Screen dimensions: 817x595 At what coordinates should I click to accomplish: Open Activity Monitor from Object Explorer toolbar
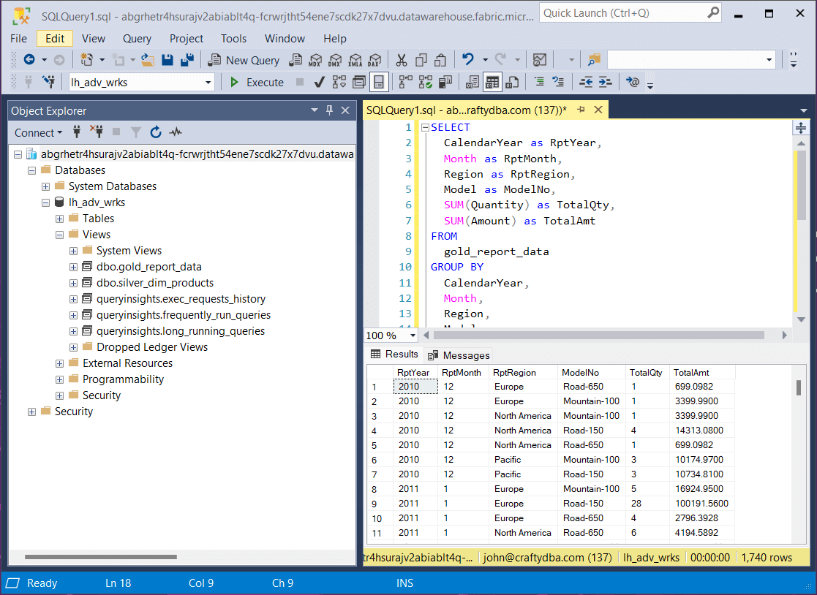(x=176, y=132)
